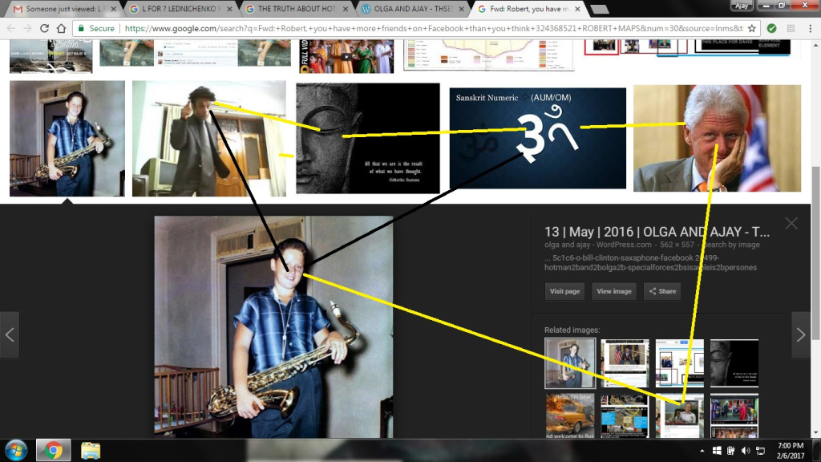Open related image of saxophone boy
This screenshot has height=462, width=821.
[x=570, y=363]
